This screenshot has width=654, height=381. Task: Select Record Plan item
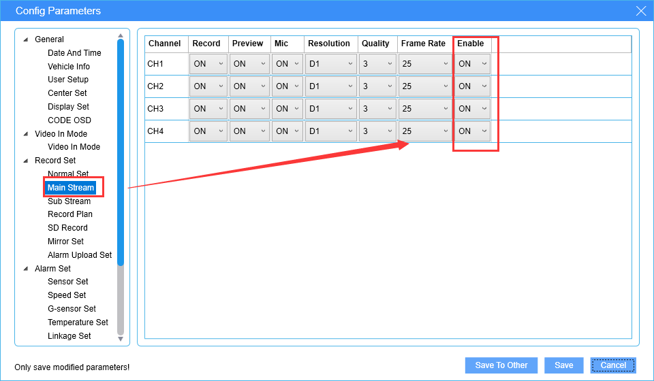point(70,214)
